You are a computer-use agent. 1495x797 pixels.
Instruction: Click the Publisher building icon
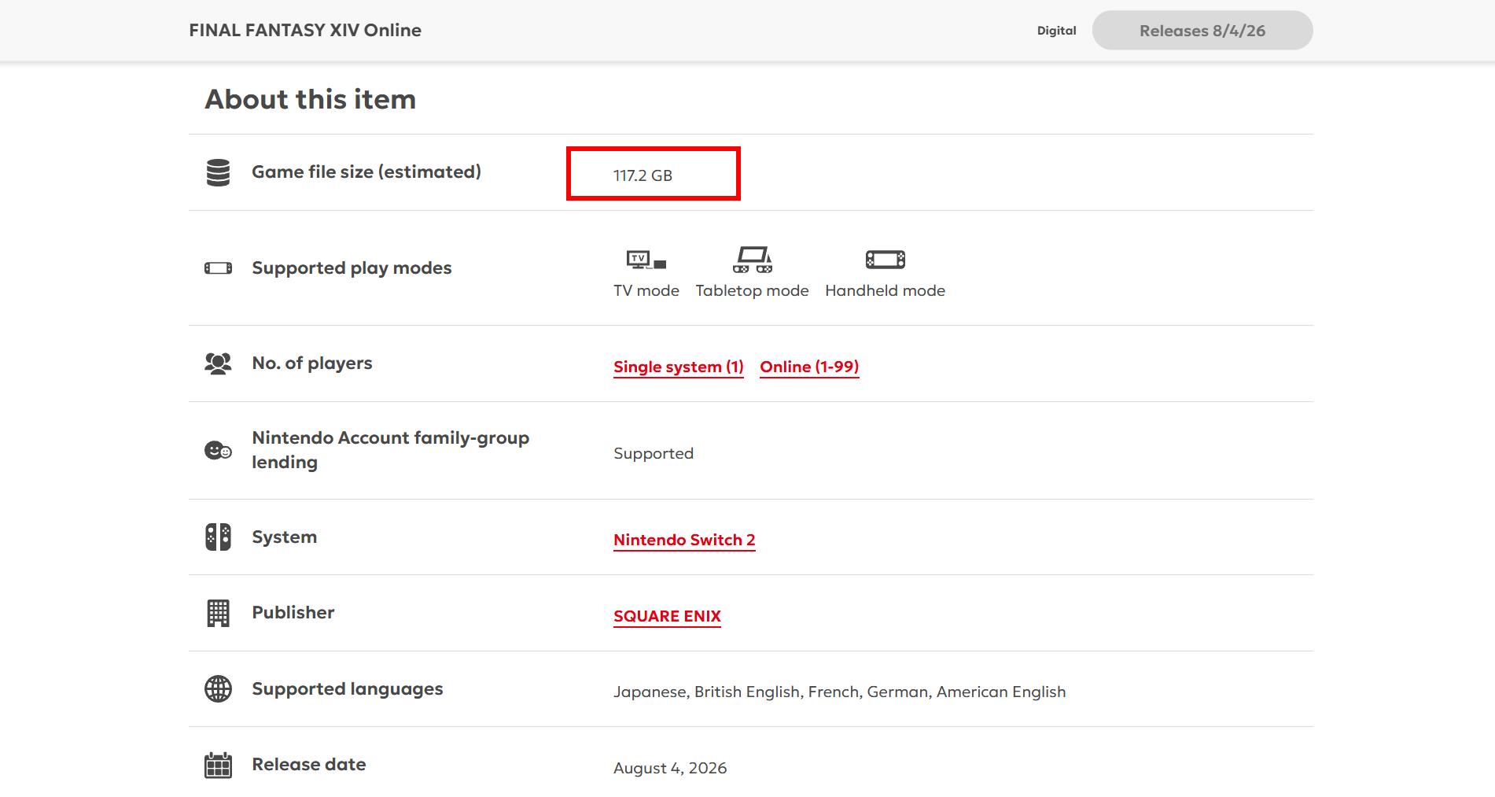click(x=218, y=613)
